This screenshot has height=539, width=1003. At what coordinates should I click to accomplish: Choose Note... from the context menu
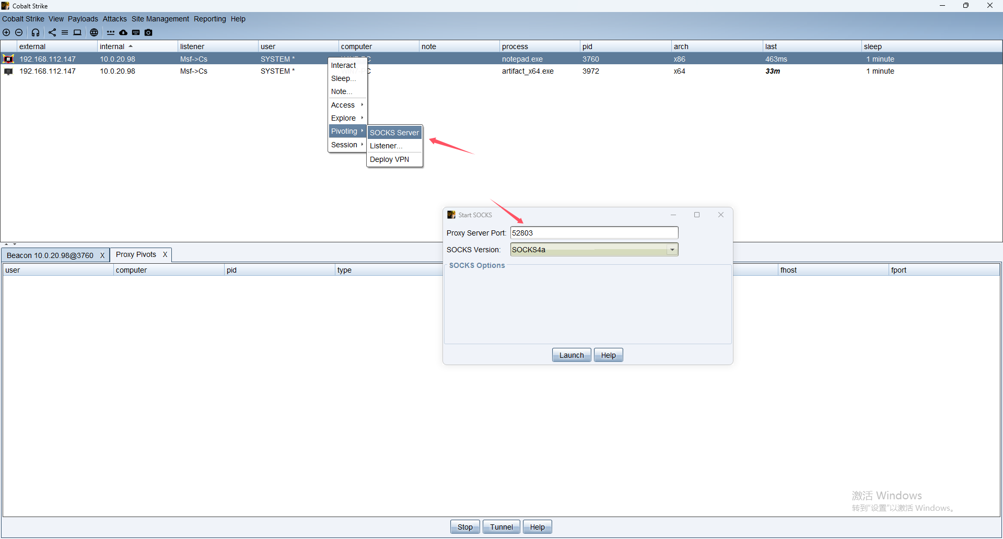pos(347,91)
